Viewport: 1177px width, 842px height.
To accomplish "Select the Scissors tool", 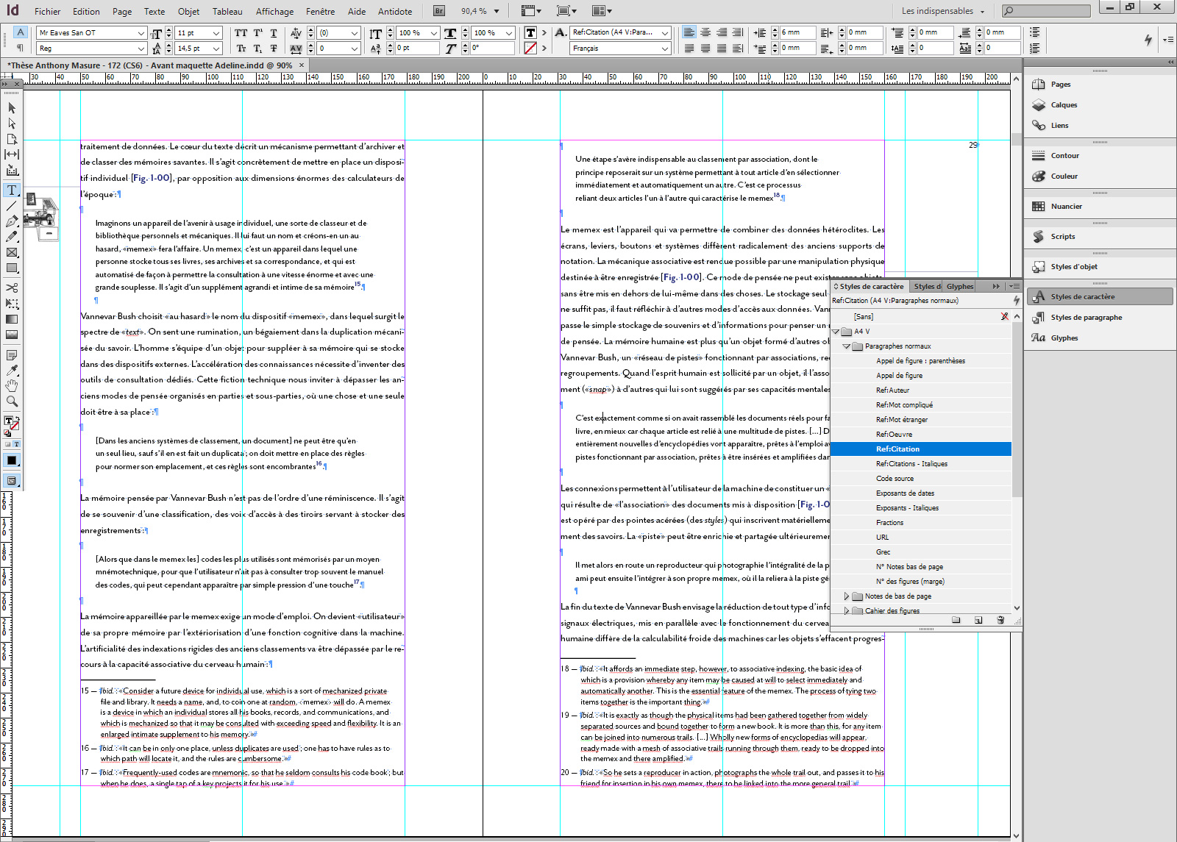I will click(x=12, y=288).
